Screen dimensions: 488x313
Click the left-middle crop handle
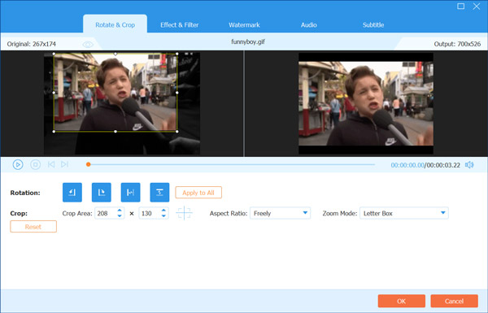[54, 93]
